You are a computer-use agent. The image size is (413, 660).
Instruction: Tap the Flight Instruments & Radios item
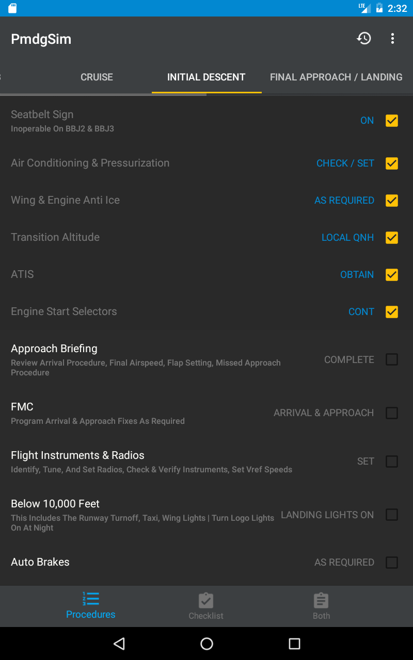(77, 456)
